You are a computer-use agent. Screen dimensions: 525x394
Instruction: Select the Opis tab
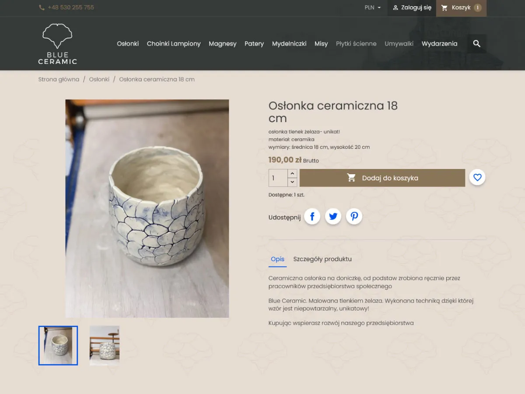click(277, 259)
